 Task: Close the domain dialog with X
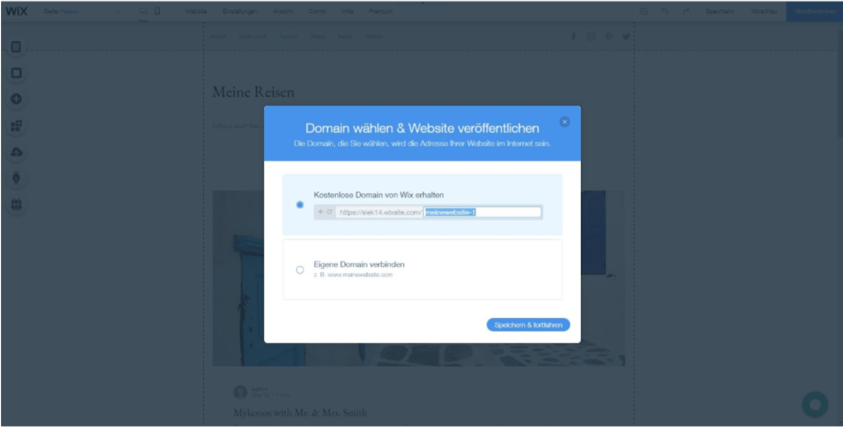point(565,122)
